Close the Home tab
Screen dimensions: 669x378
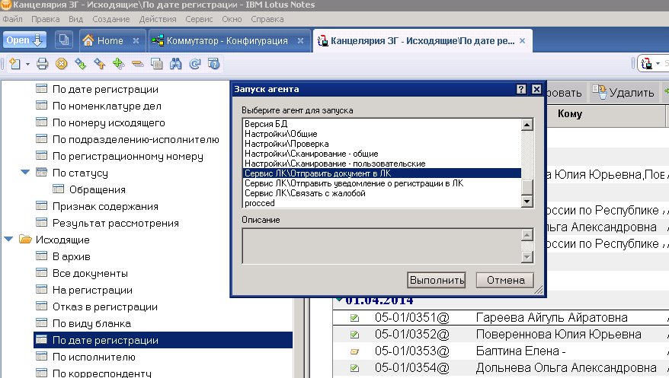(x=136, y=41)
